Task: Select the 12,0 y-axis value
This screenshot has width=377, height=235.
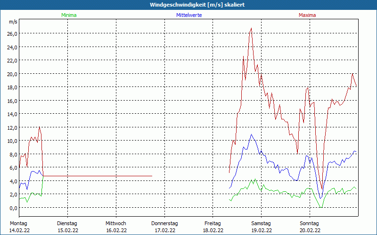Action: (12, 127)
